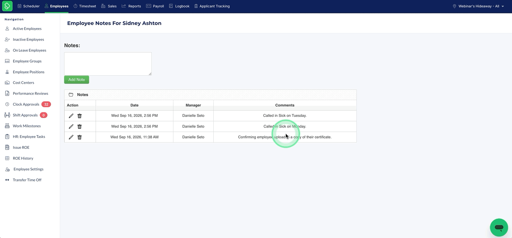Open the Logbook tab
Viewport: 512px width, 238px height.
[179, 6]
